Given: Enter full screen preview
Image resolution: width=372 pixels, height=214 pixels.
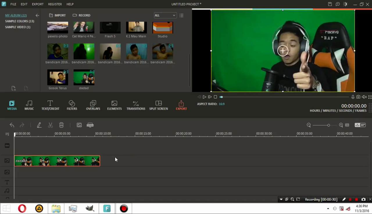Looking at the screenshot, I should [x=370, y=97].
